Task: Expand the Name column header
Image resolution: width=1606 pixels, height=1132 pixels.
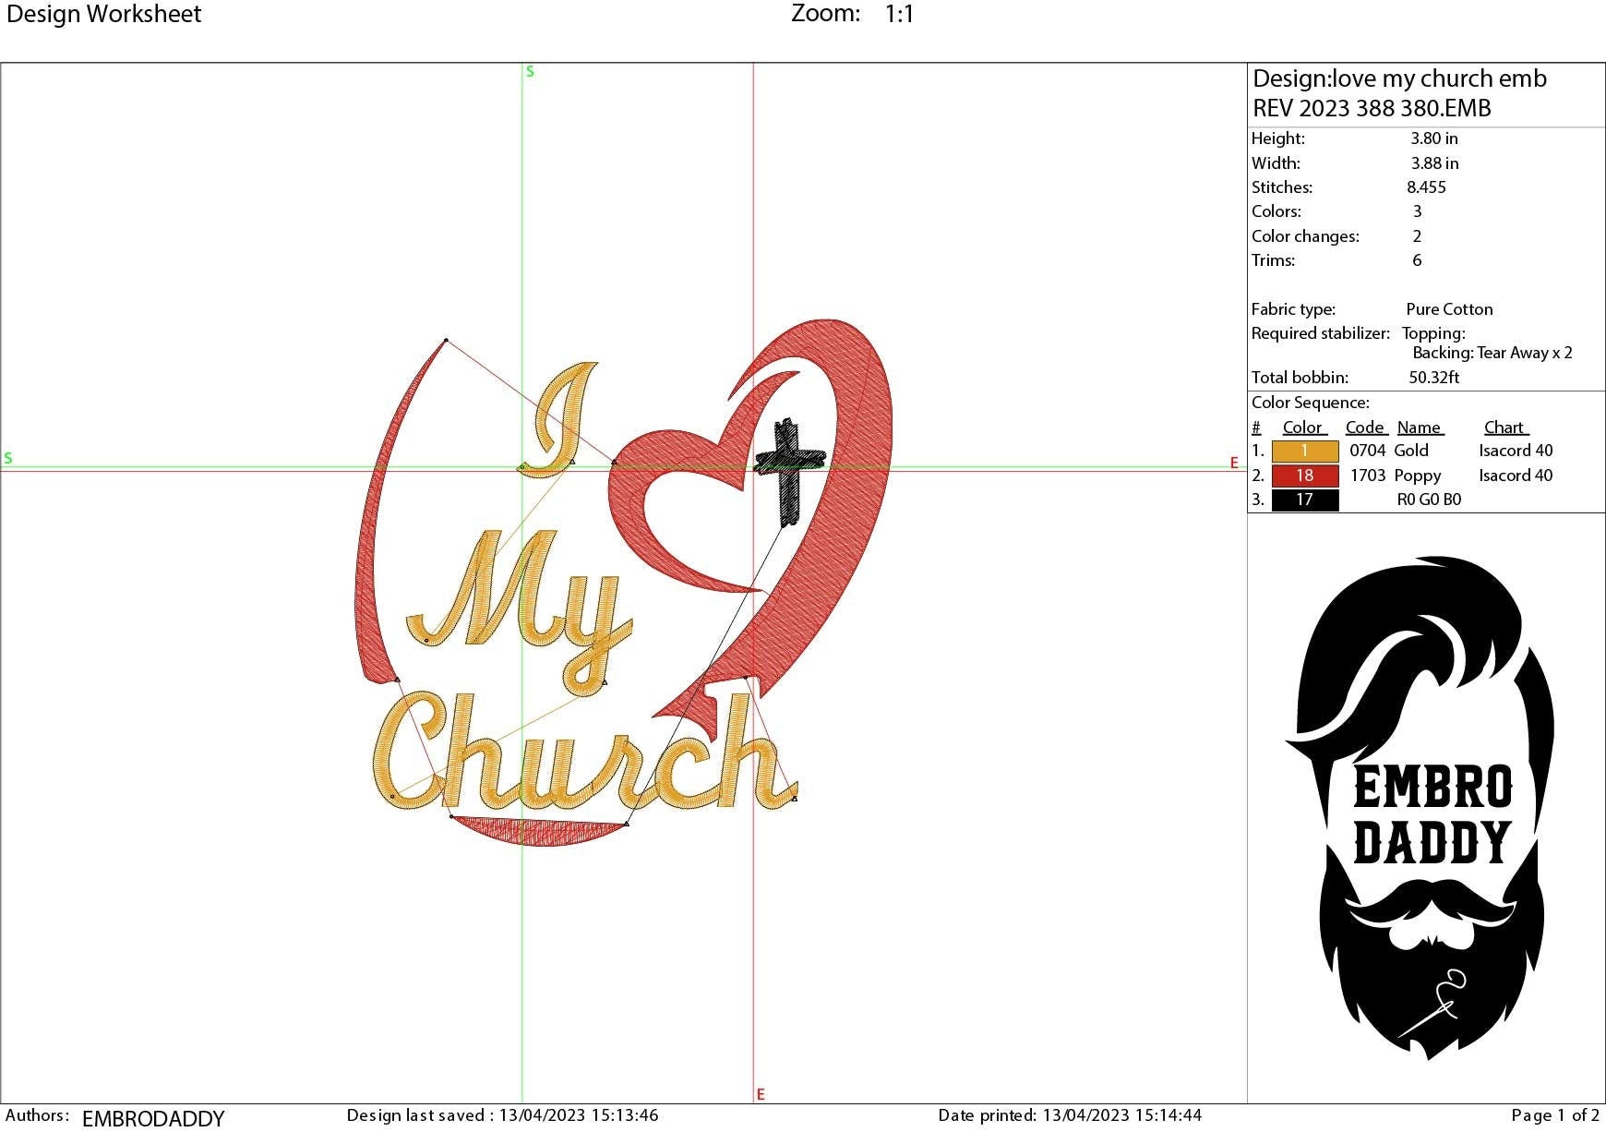Action: coord(1420,427)
